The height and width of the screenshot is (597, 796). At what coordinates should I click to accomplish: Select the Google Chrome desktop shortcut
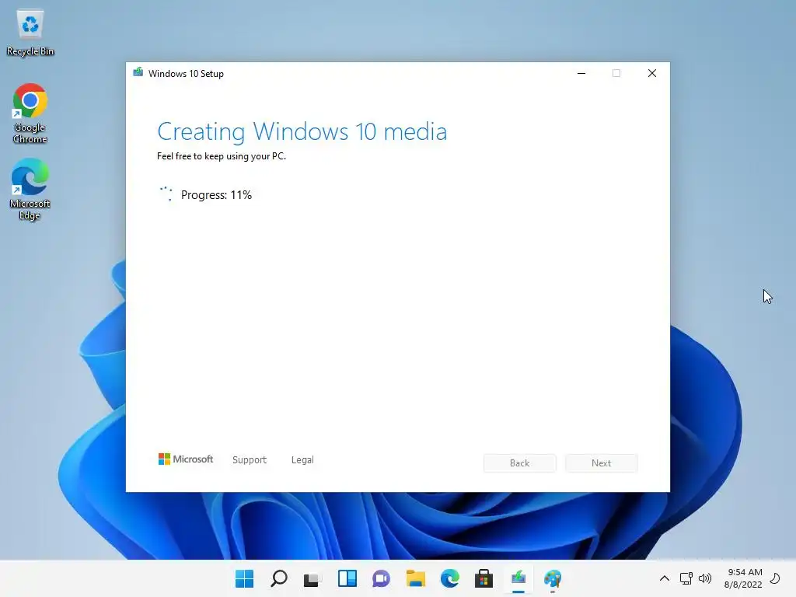pos(30,113)
